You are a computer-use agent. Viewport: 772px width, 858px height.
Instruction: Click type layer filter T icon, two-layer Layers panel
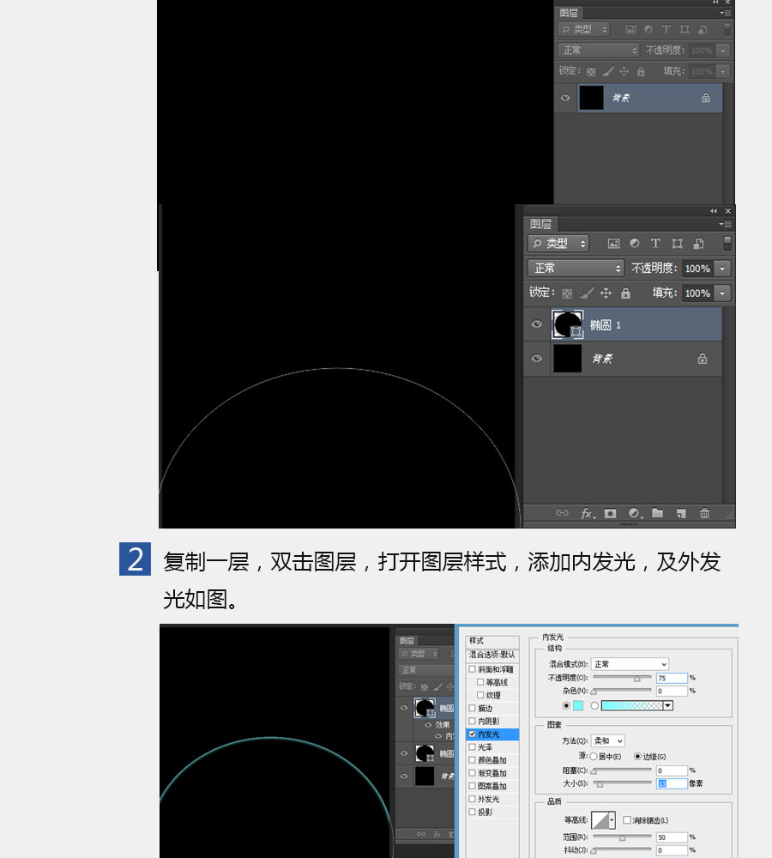[655, 243]
